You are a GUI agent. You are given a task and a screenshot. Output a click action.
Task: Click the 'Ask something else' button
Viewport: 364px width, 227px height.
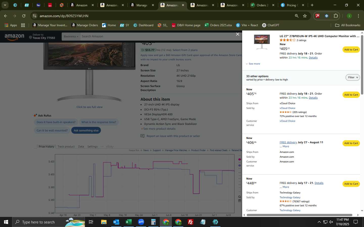tap(86, 130)
